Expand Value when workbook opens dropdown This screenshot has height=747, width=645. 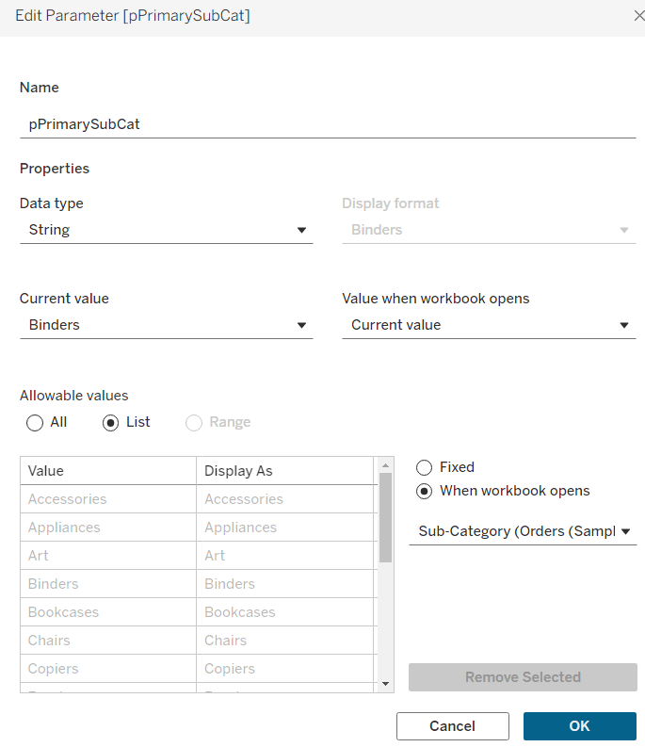point(488,325)
